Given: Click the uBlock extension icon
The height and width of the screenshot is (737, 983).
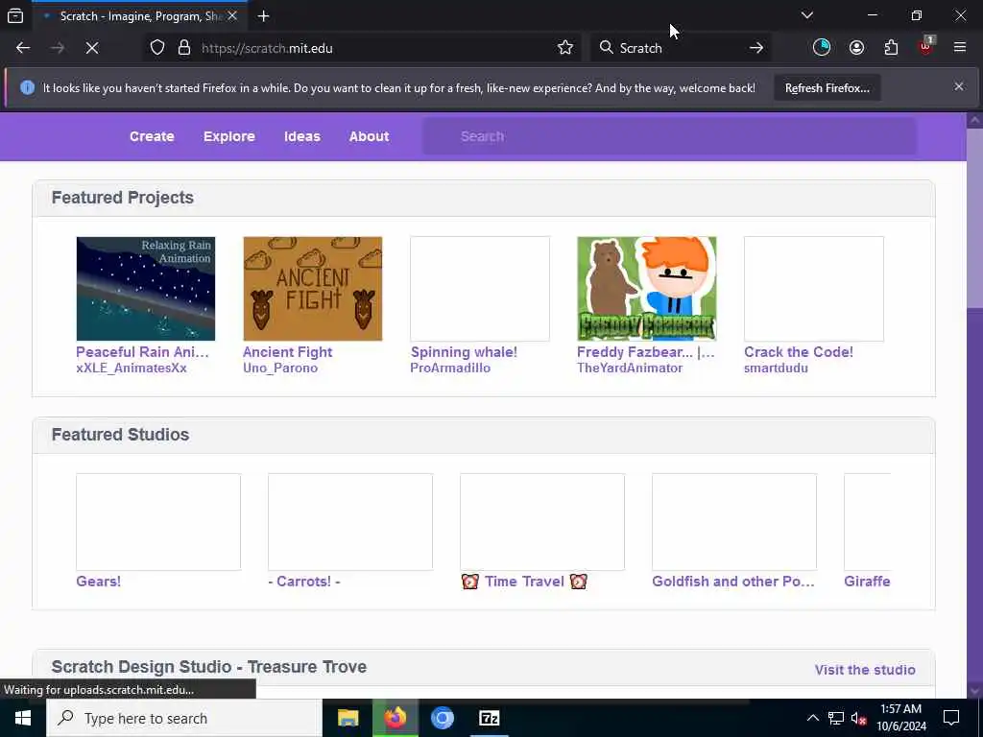Looking at the screenshot, I should point(926,47).
